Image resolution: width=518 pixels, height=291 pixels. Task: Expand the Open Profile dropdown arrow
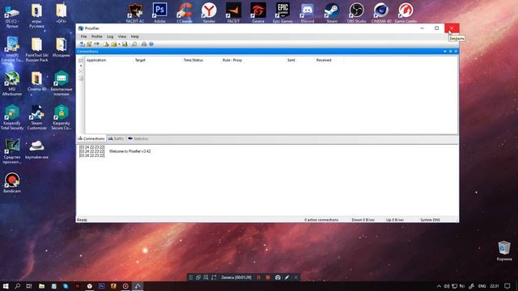119,44
